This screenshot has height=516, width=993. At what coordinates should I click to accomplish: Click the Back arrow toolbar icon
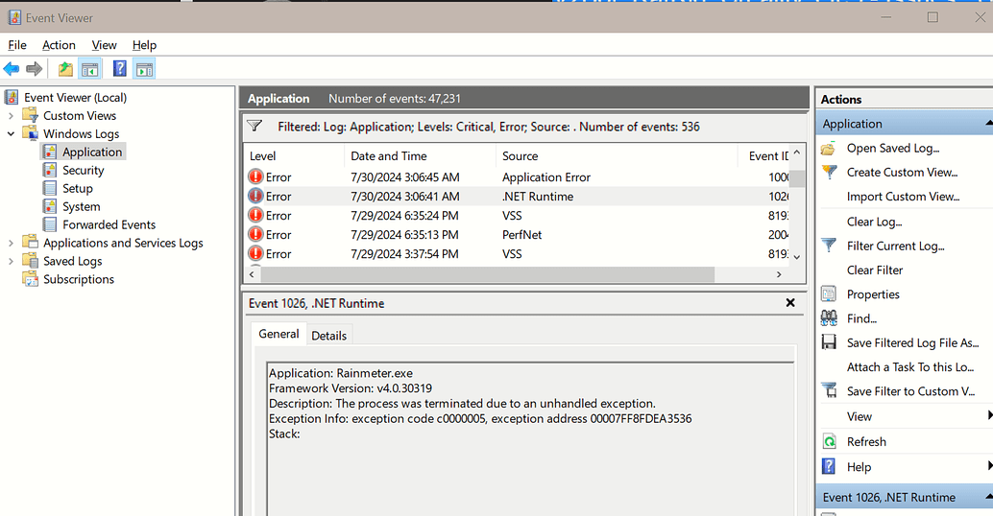tap(12, 69)
